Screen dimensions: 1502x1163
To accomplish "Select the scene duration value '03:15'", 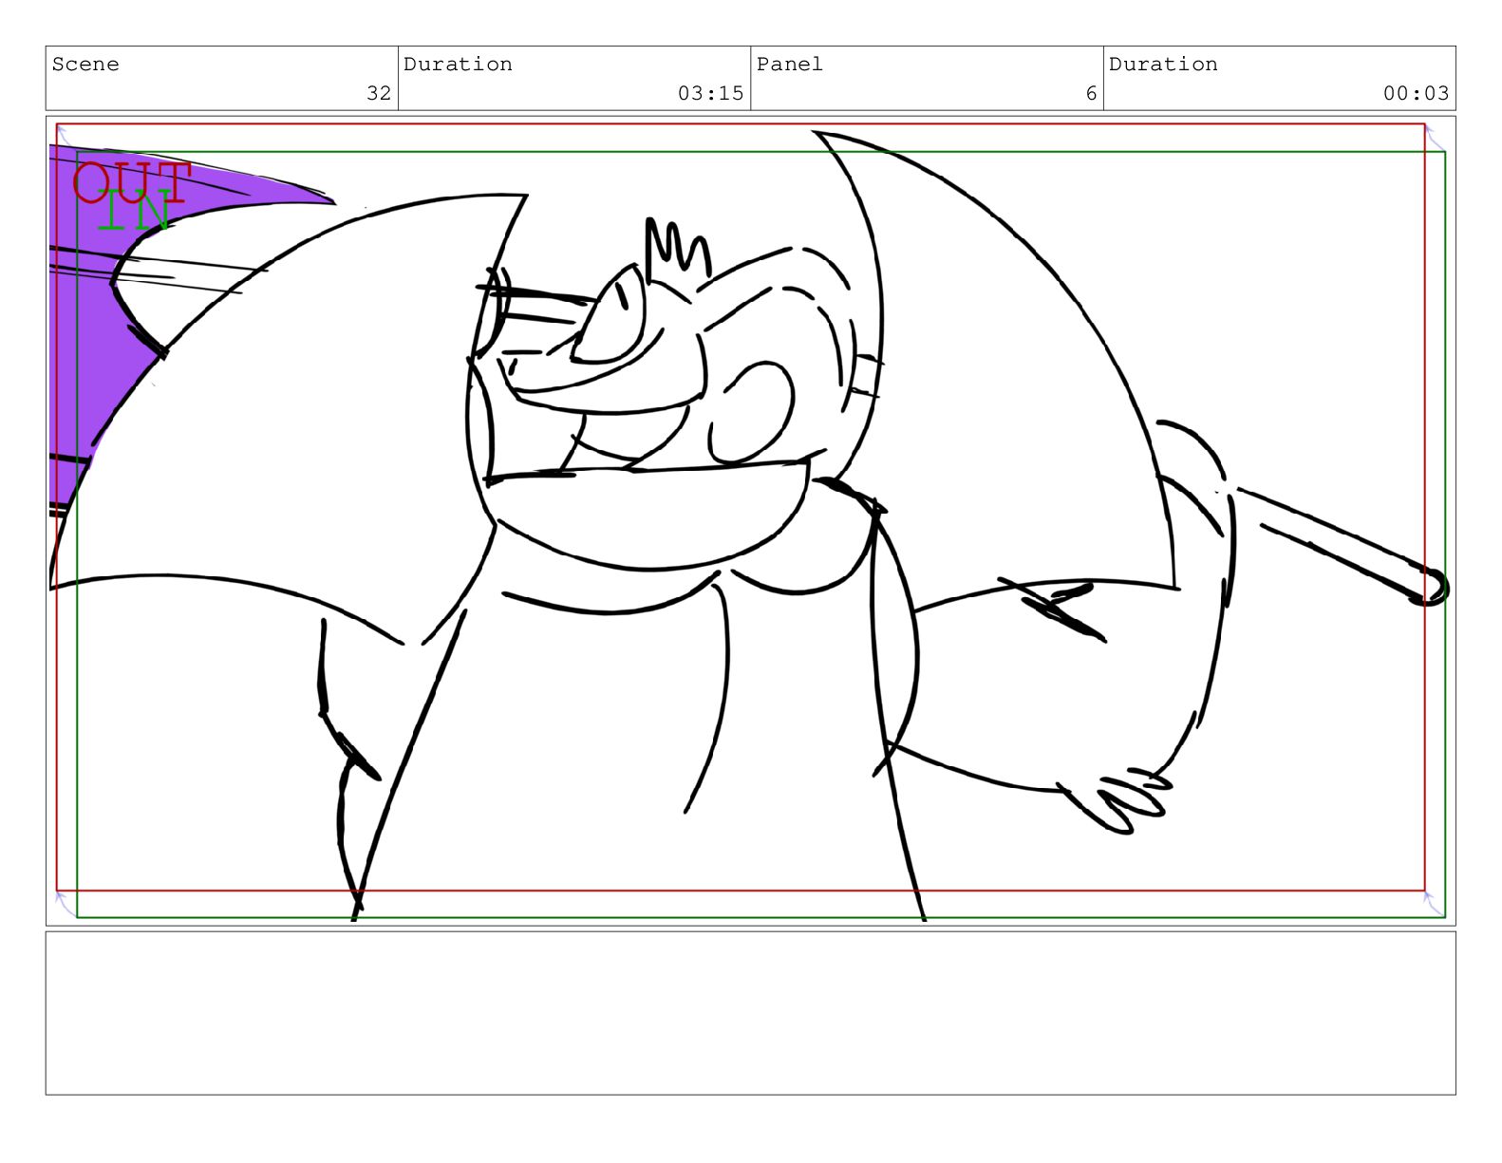I will 710,93.
